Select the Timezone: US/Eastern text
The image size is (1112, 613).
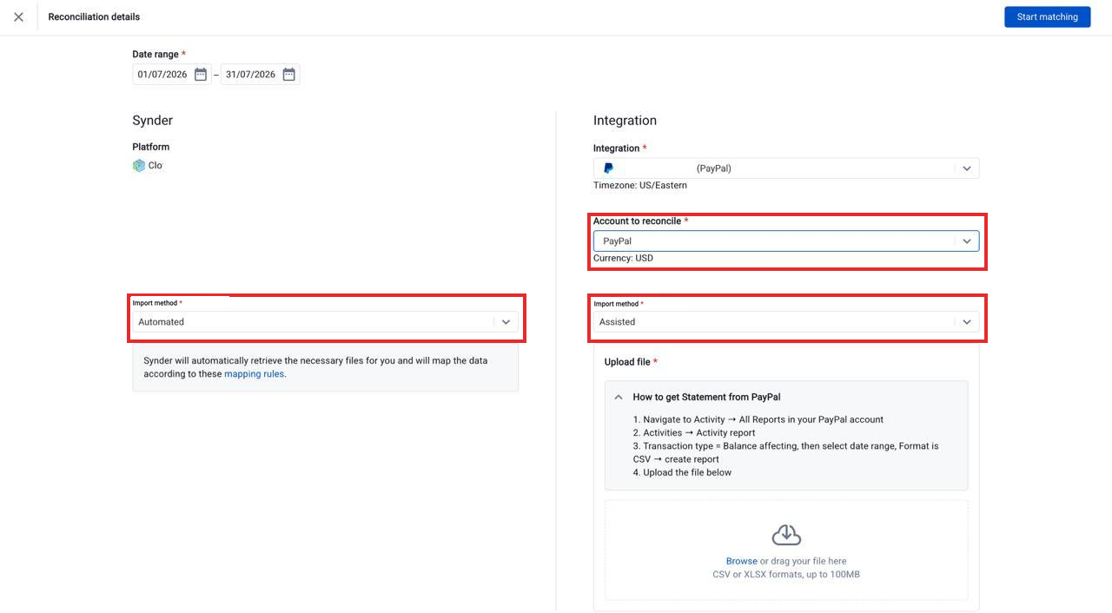[640, 186]
